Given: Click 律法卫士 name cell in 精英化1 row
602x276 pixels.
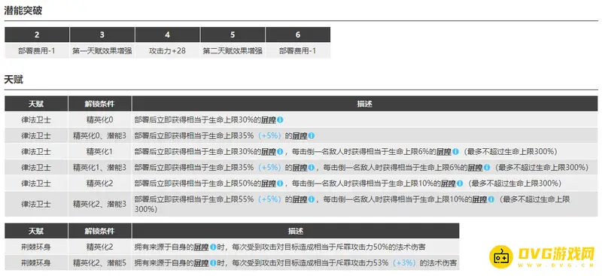Looking at the screenshot, I should click(x=36, y=152).
